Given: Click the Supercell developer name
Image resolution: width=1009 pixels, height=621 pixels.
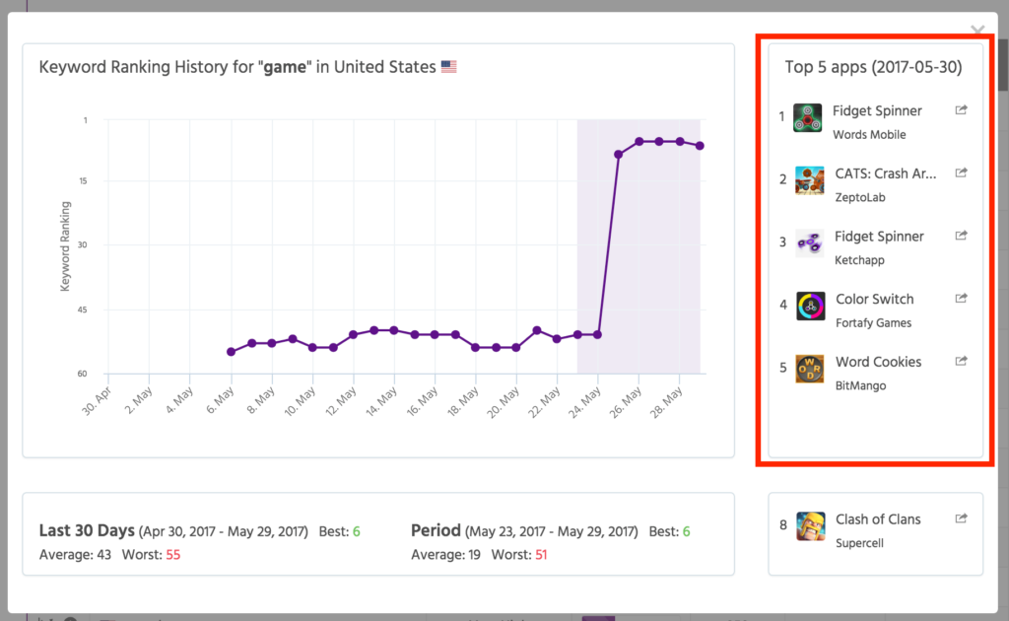Looking at the screenshot, I should point(859,543).
